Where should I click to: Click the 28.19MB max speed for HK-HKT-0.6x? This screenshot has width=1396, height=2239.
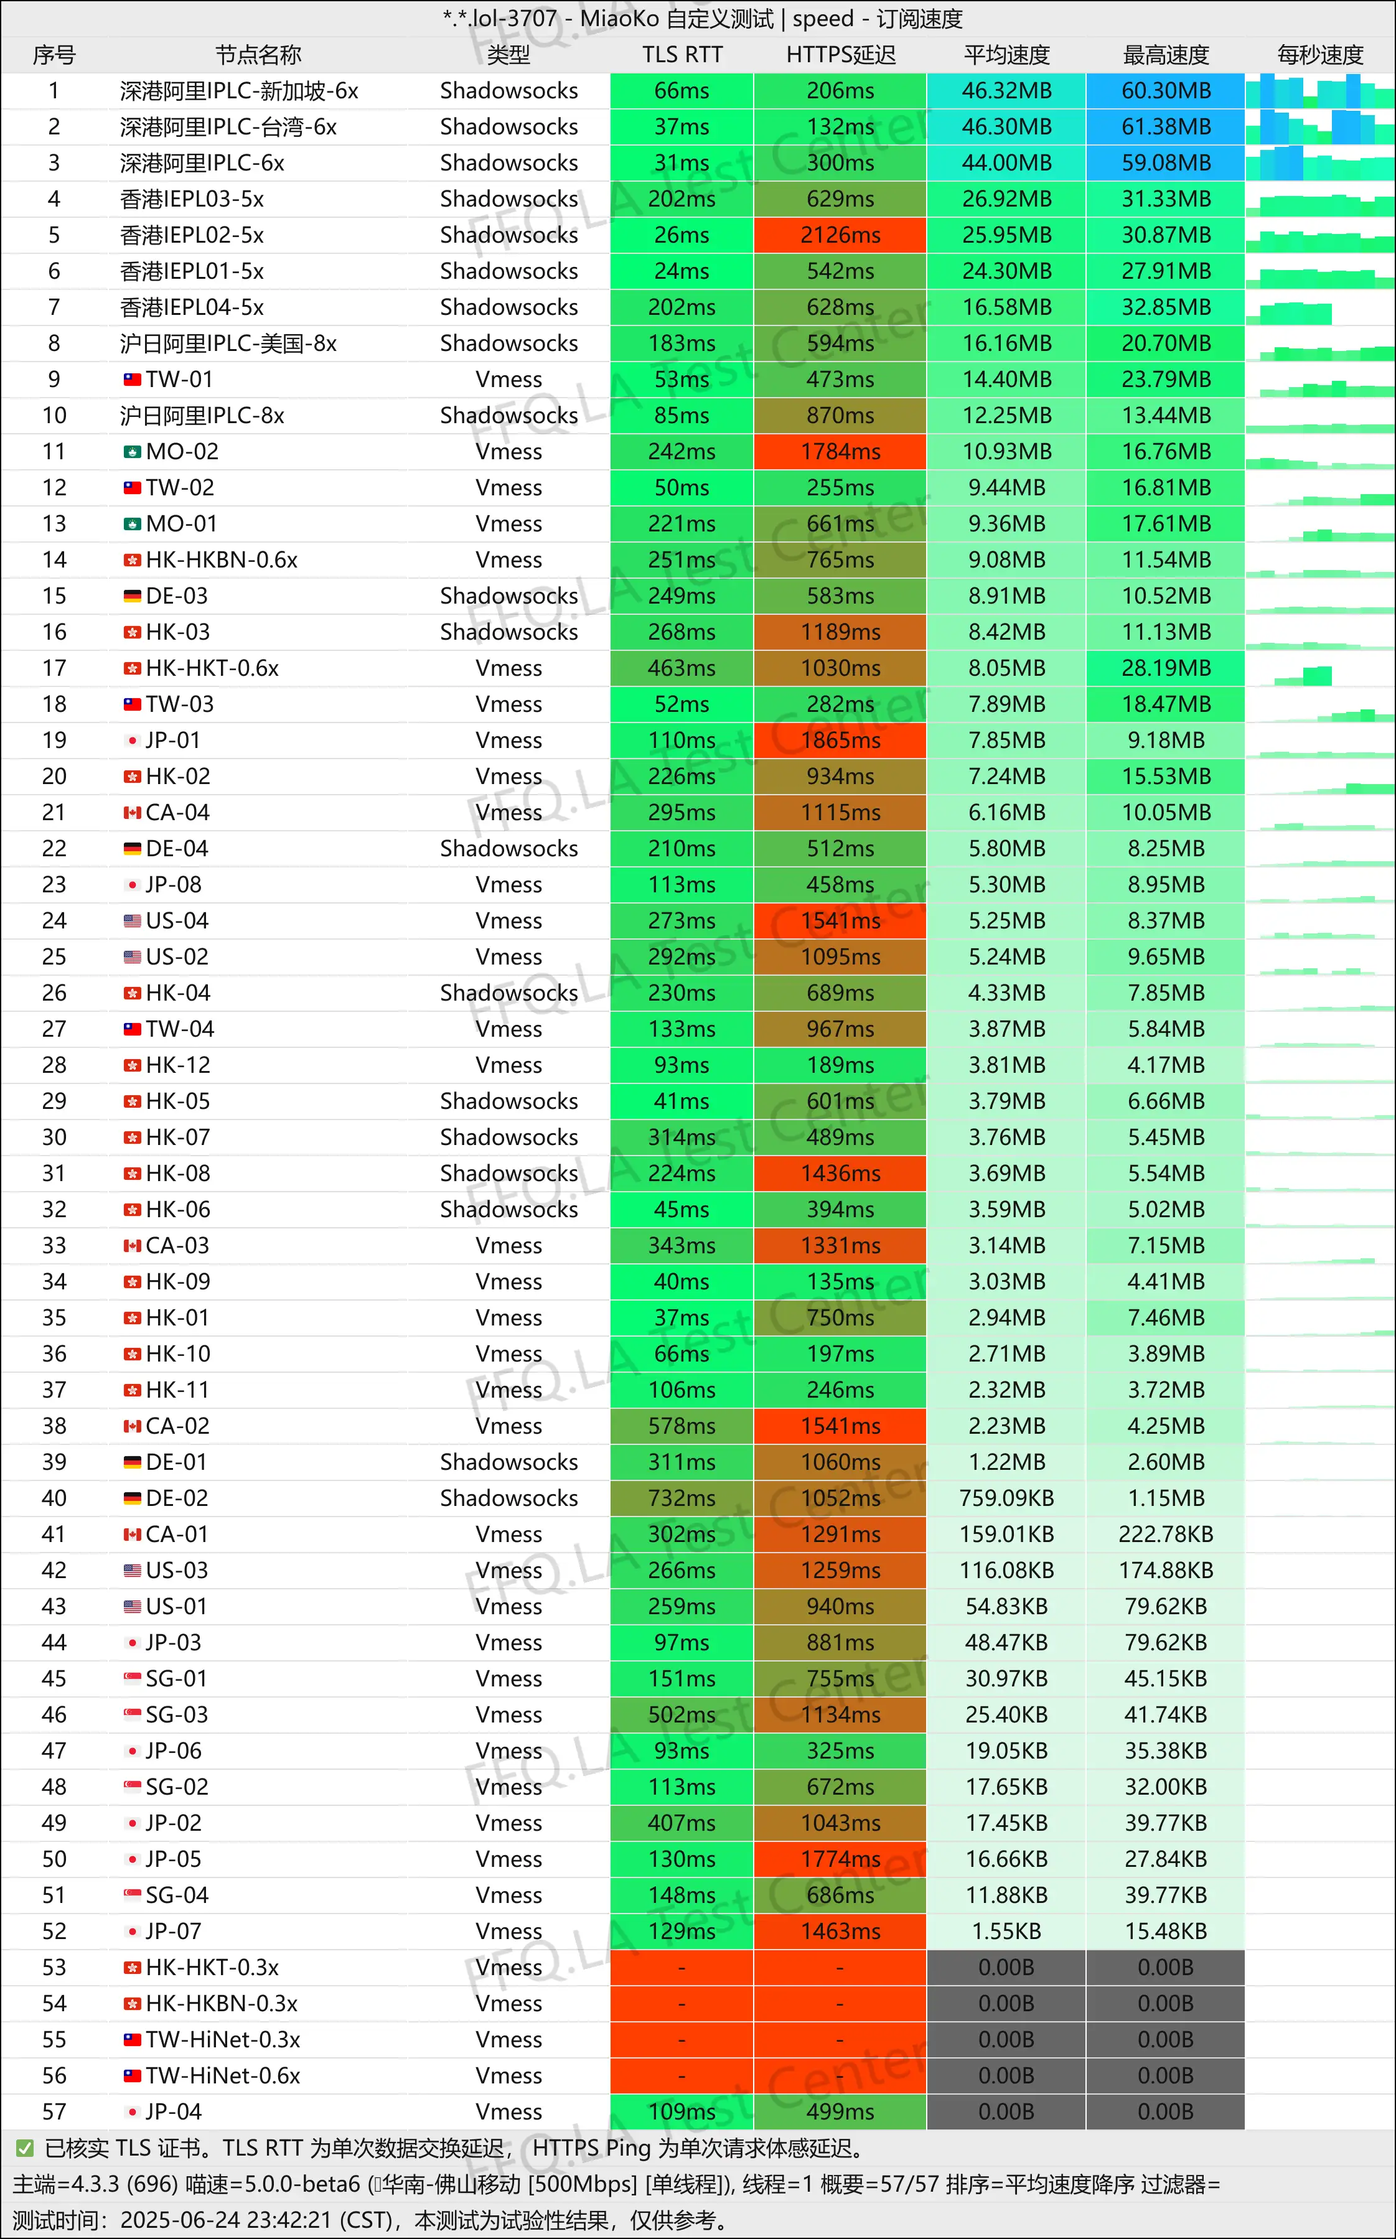1166,668
